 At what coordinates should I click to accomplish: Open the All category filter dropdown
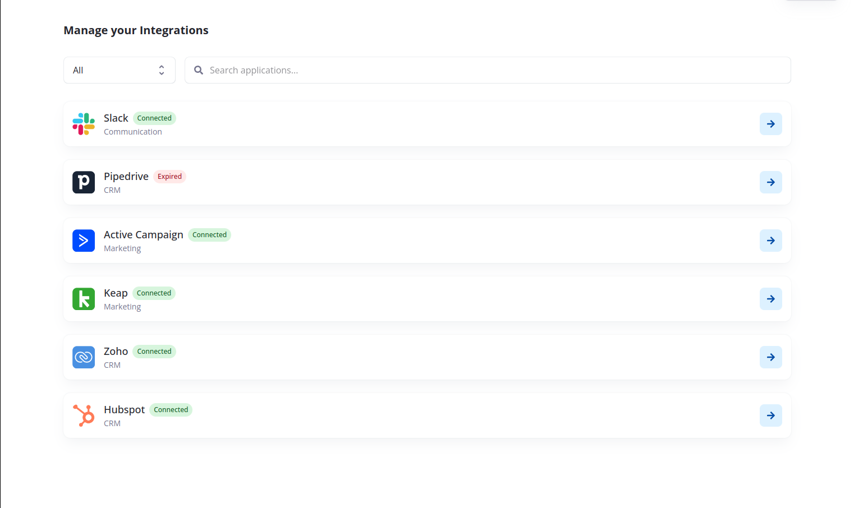[x=120, y=70]
